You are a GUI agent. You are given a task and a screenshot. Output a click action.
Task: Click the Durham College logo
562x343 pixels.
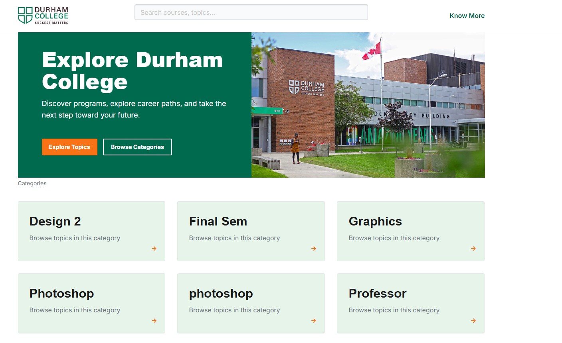coord(43,16)
